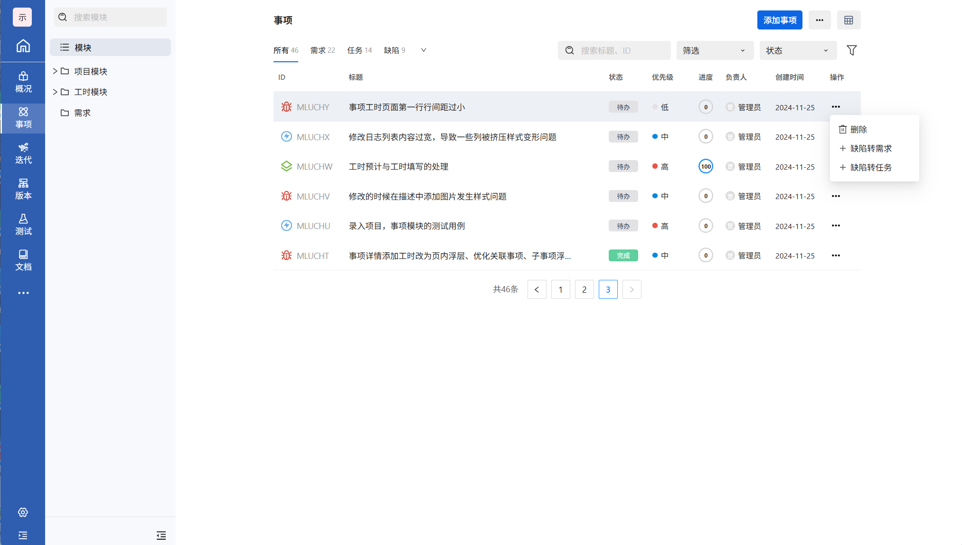The width and height of the screenshot is (962, 545).
Task: Expand the 工时模块 folder
Action: click(55, 92)
